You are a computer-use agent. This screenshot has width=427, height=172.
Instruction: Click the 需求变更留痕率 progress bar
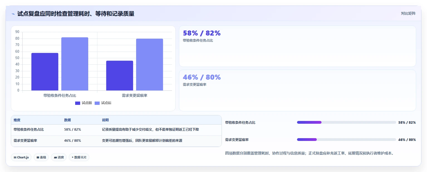(x=347, y=140)
